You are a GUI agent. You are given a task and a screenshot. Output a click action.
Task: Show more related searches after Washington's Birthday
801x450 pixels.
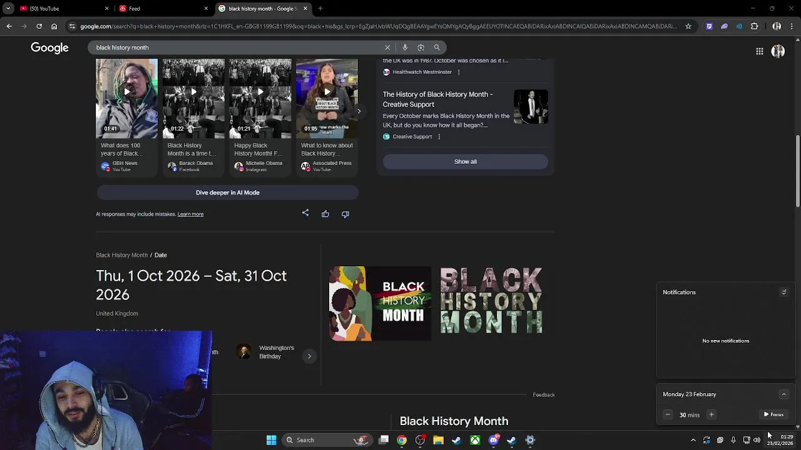(309, 356)
